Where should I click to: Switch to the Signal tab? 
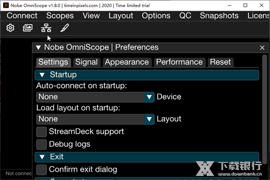tap(86, 62)
